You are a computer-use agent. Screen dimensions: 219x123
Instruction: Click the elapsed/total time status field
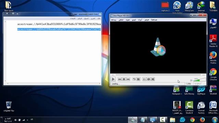tap(198, 84)
